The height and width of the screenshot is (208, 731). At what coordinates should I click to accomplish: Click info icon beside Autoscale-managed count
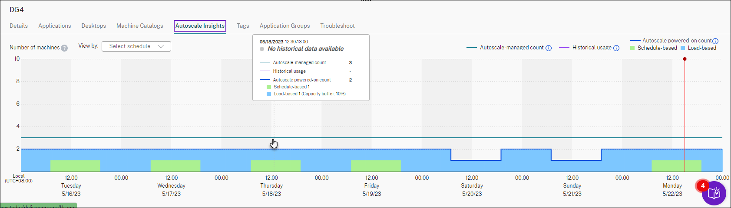pyautogui.click(x=549, y=48)
